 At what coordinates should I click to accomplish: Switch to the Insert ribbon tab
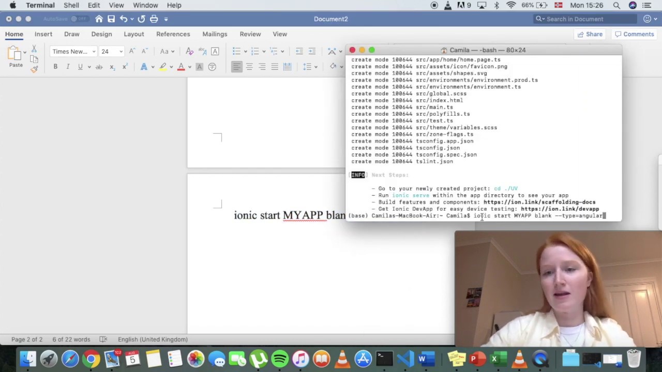point(43,34)
